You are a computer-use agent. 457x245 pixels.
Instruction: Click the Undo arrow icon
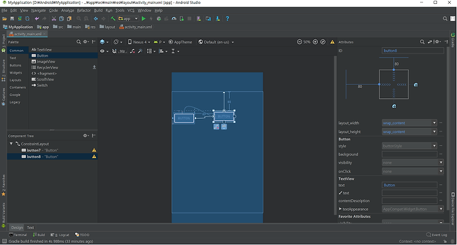tap(37, 18)
